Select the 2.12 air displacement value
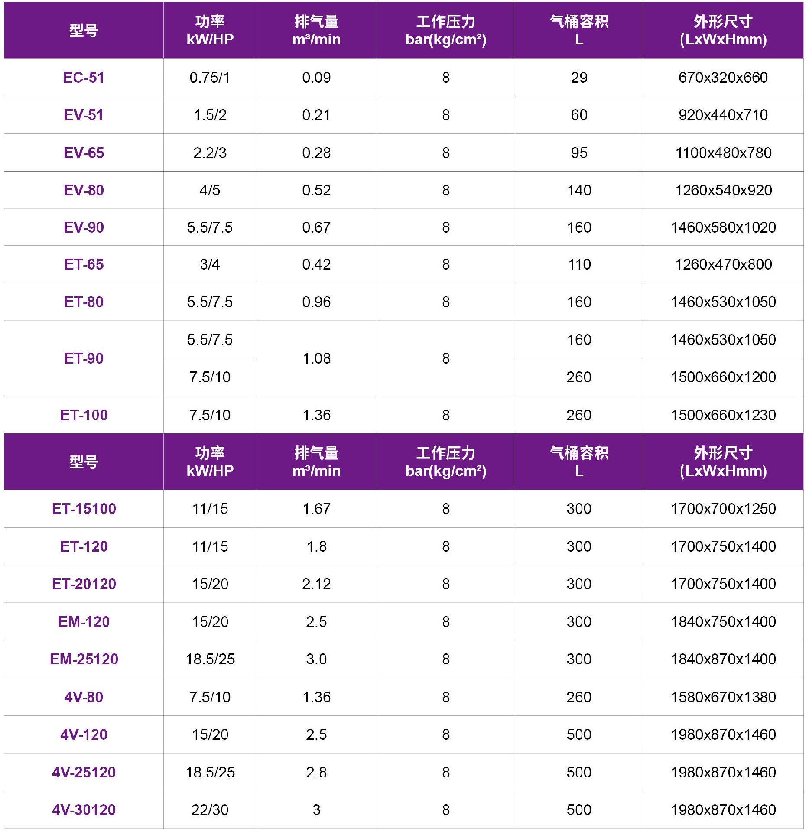The width and height of the screenshot is (809, 832). coord(316,584)
